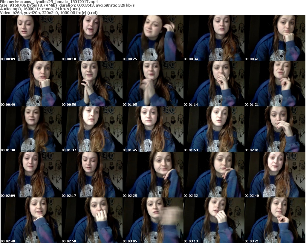Pick the frame marked 00:01:05
Viewport: 306px width, 243px height.
pyautogui.click(x=153, y=84)
